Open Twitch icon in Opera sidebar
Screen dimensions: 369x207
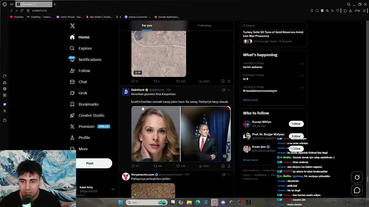pos(5,104)
